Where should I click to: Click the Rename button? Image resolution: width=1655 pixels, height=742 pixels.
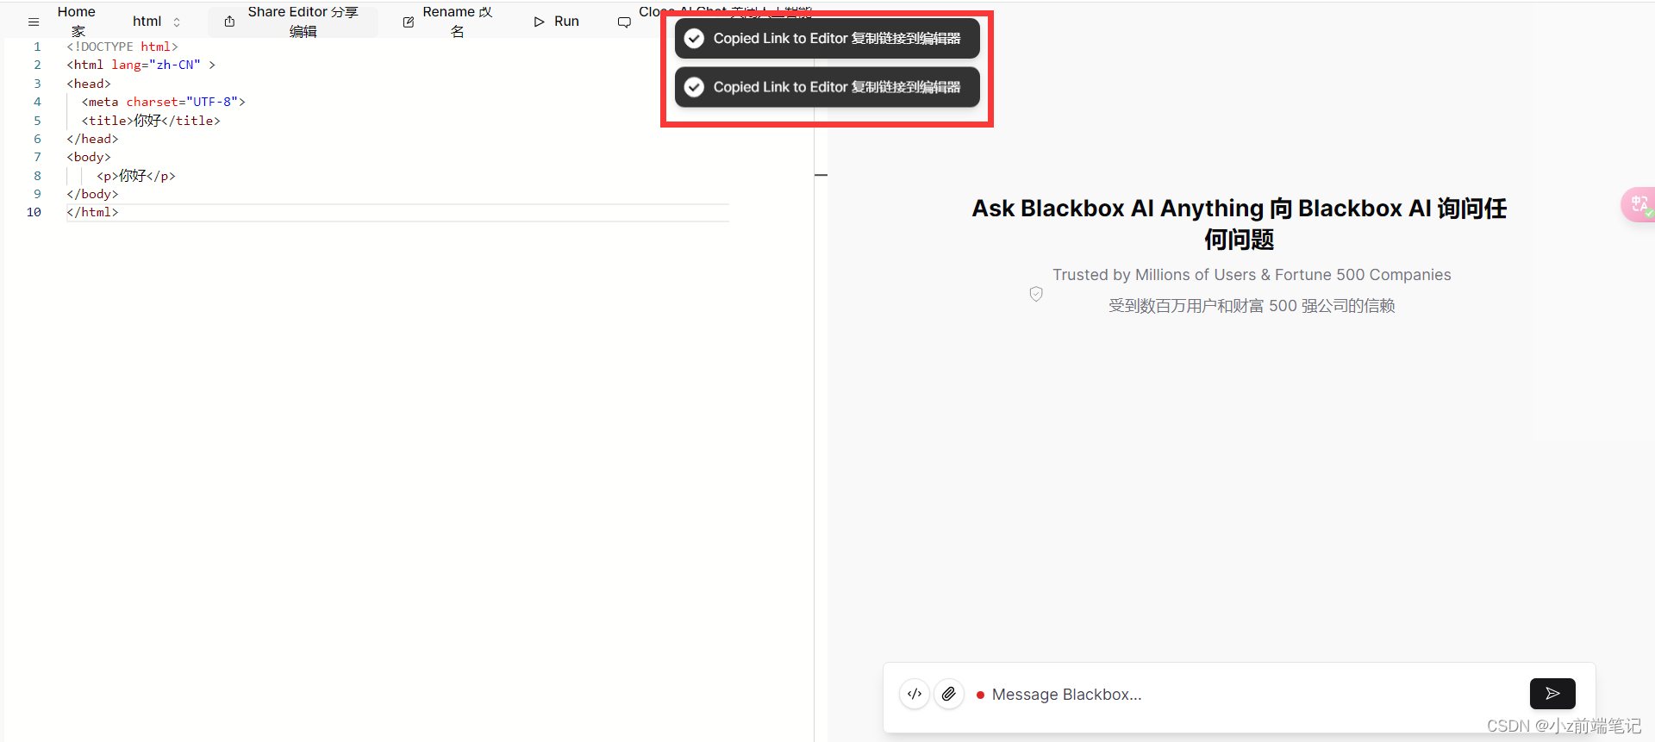coord(448,22)
